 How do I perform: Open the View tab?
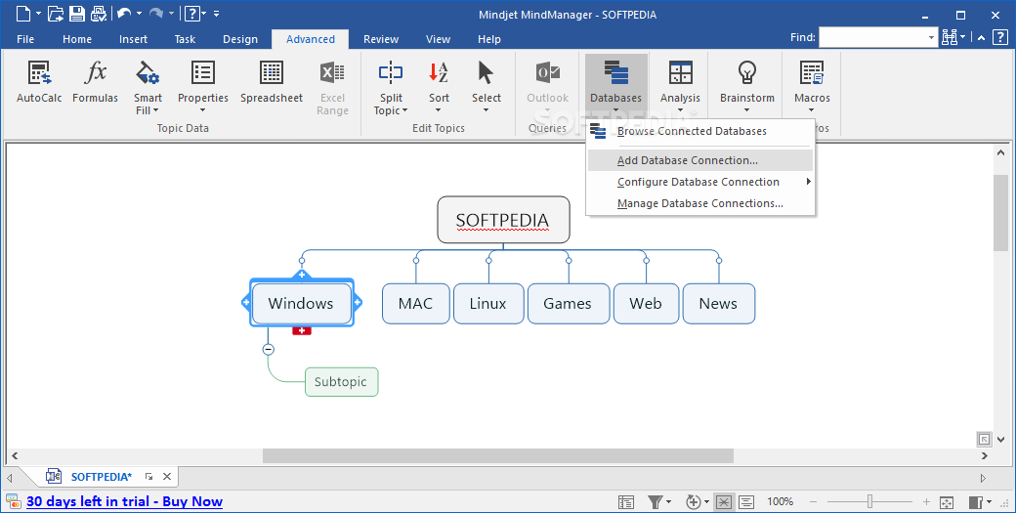[438, 39]
